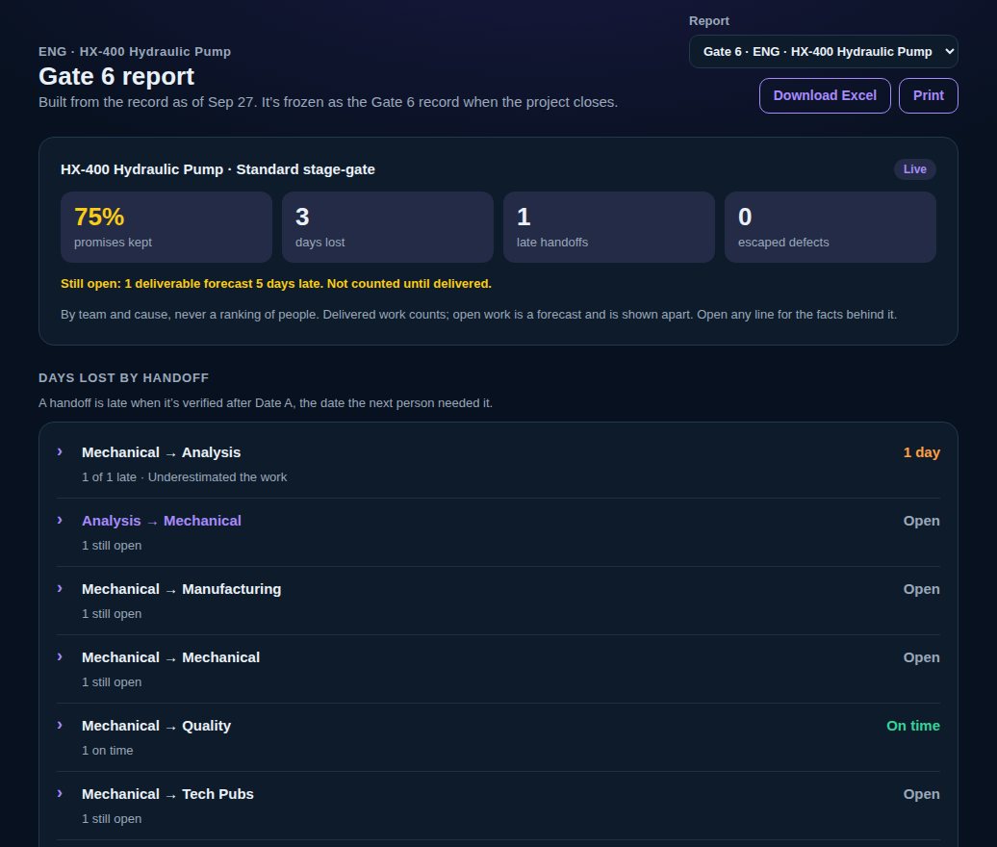The image size is (997, 847).
Task: Expand the Mechanical → Manufacturing row chevron
Action: click(x=60, y=588)
